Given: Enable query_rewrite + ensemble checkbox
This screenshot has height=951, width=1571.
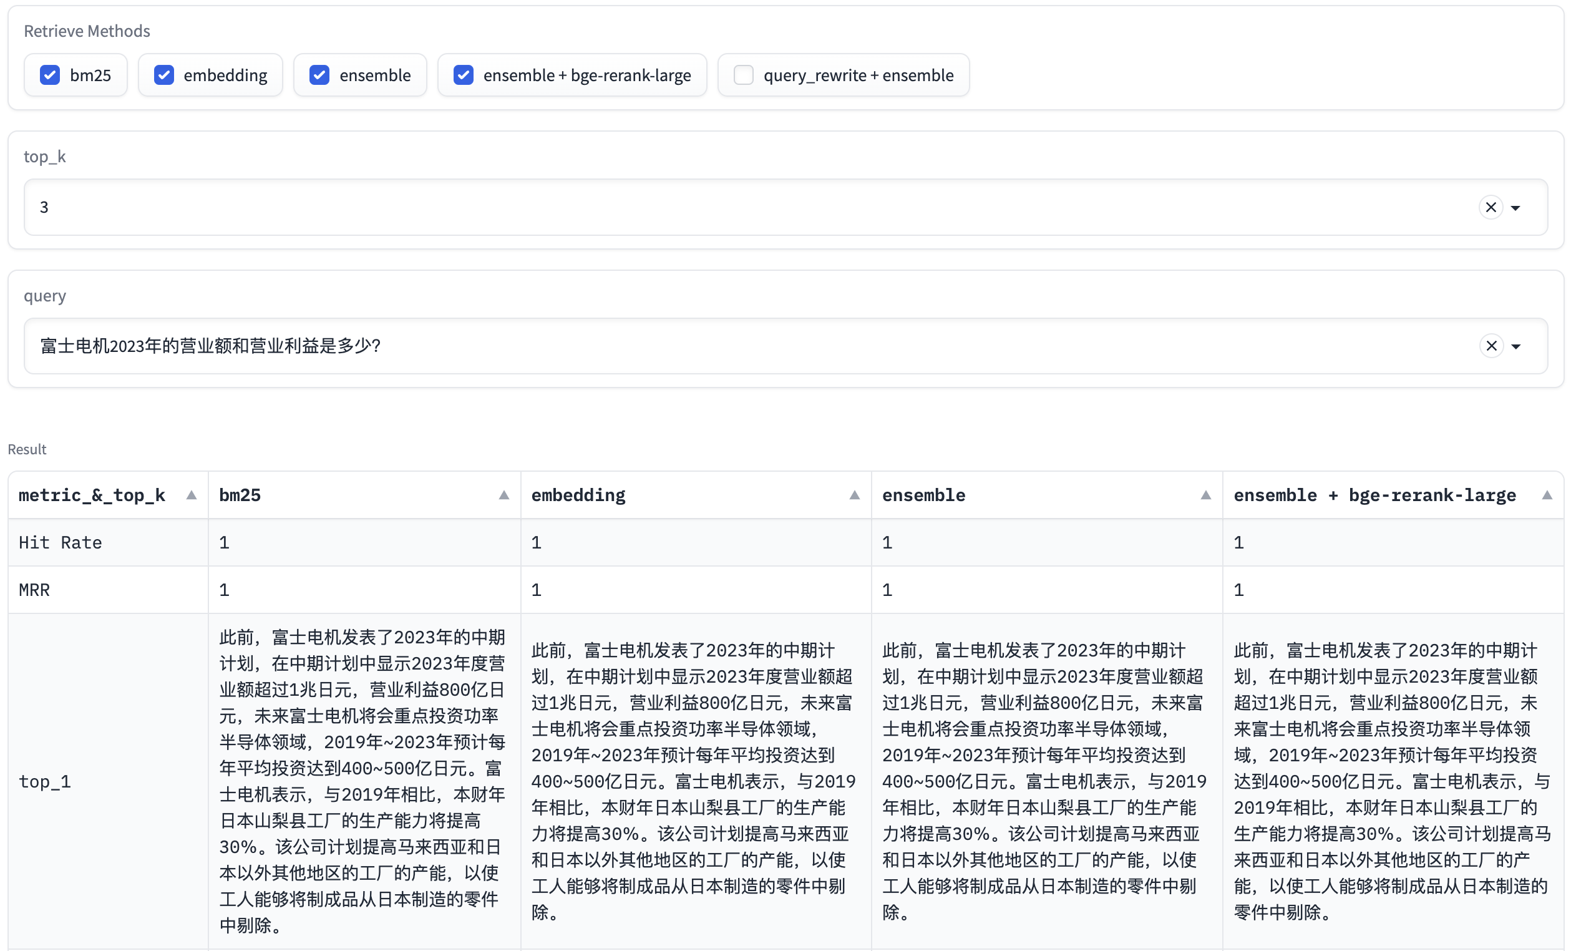Looking at the screenshot, I should 744,76.
